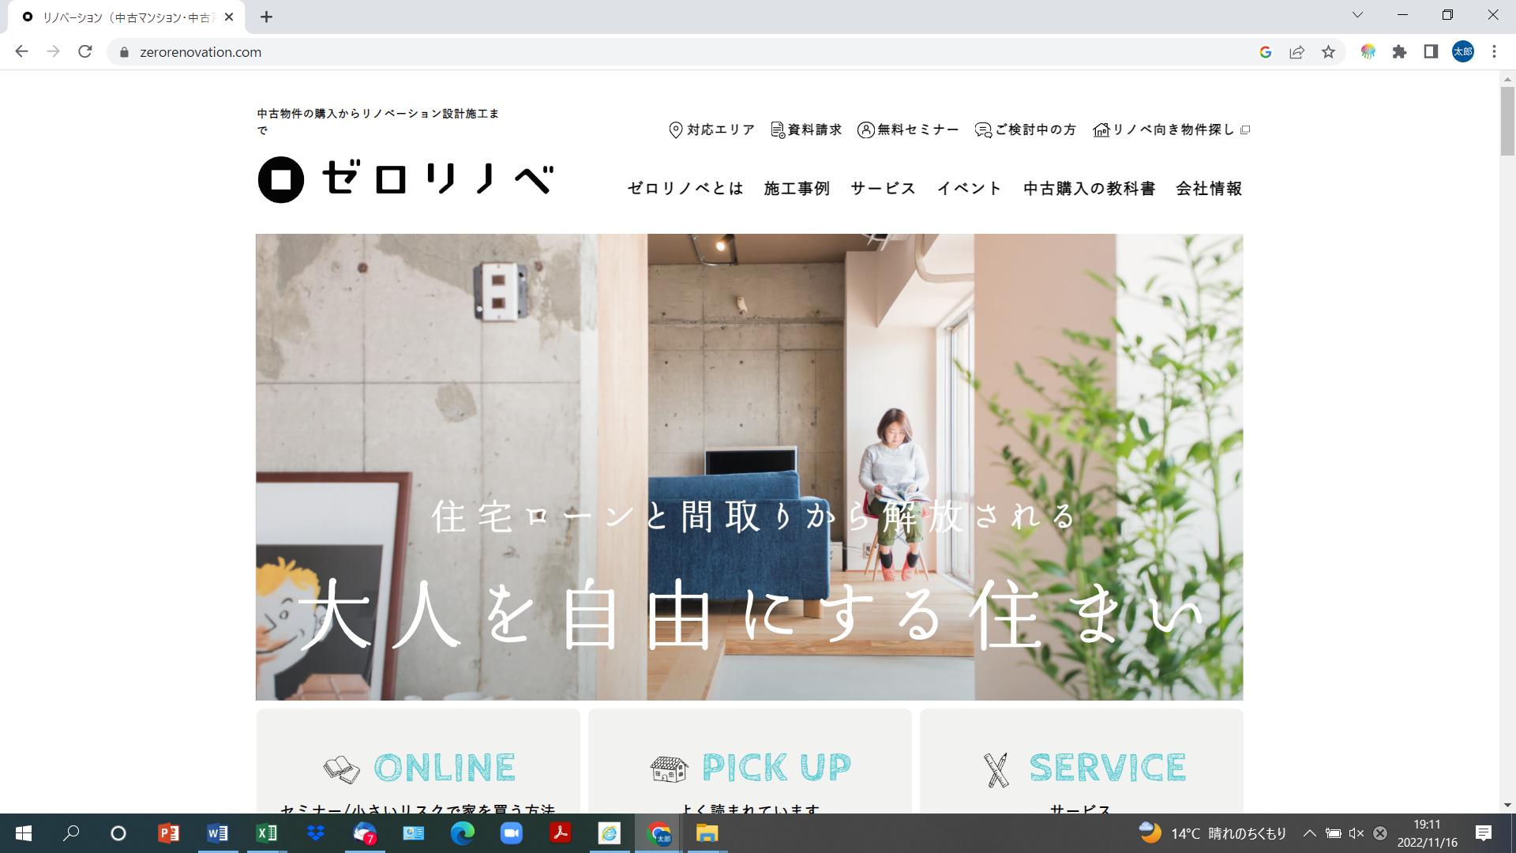Screen dimensions: 1516x853
Task: Open the SERVICE card link
Action: pyautogui.click(x=1081, y=768)
